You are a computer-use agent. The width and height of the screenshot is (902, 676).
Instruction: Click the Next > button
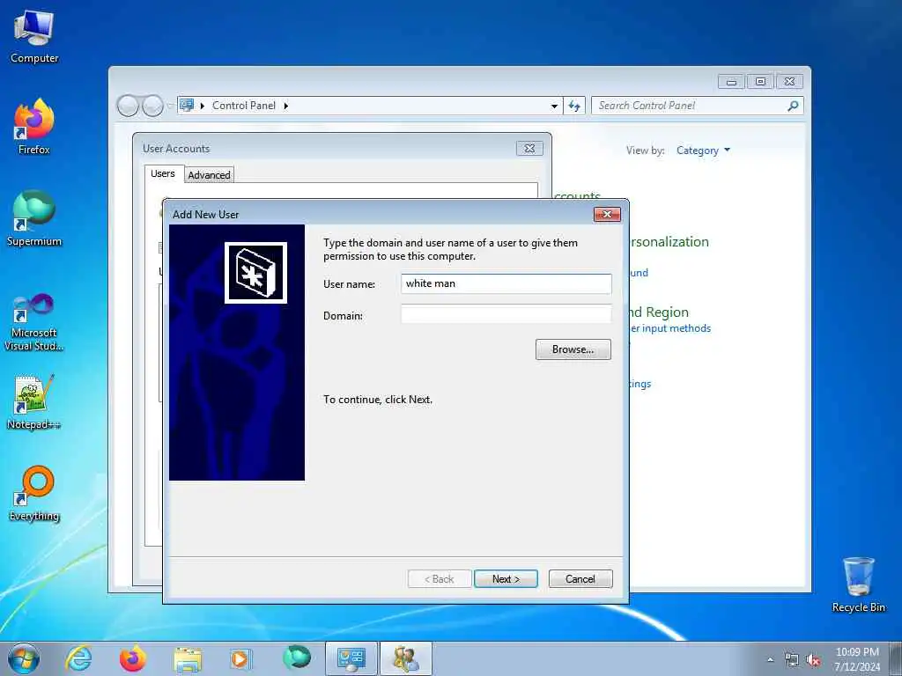pyautogui.click(x=506, y=579)
